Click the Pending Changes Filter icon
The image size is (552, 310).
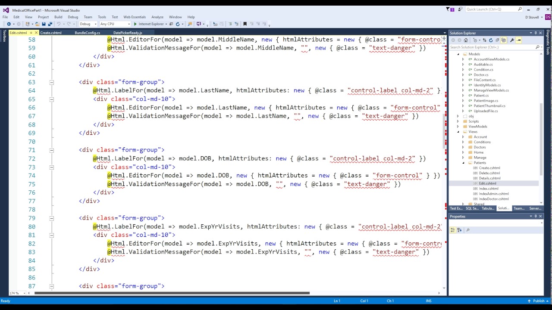475,40
